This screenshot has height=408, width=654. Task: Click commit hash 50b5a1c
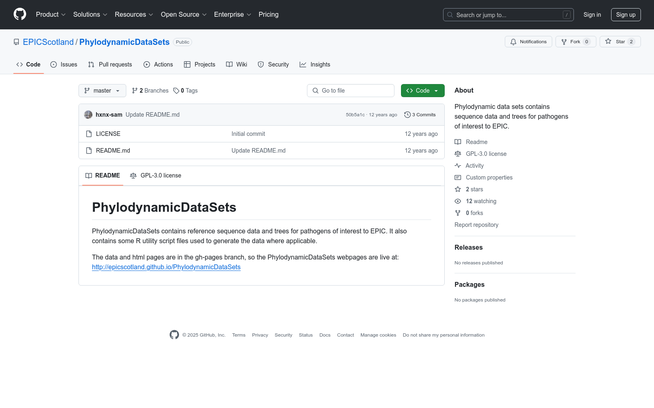tap(355, 115)
